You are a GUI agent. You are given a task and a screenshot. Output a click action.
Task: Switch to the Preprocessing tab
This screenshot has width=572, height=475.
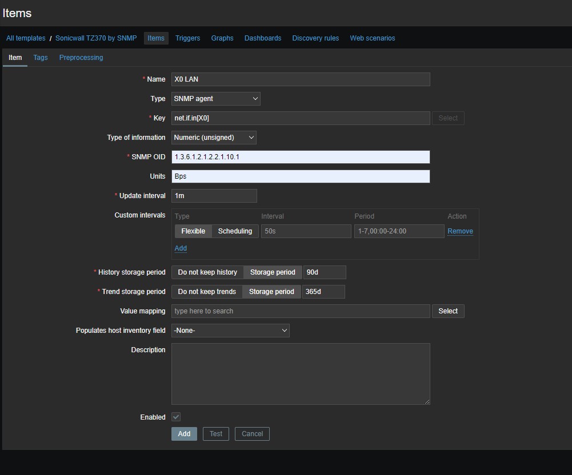click(x=81, y=58)
